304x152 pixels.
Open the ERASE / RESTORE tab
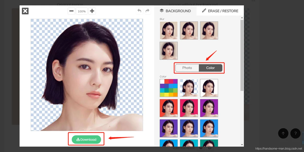point(220,11)
